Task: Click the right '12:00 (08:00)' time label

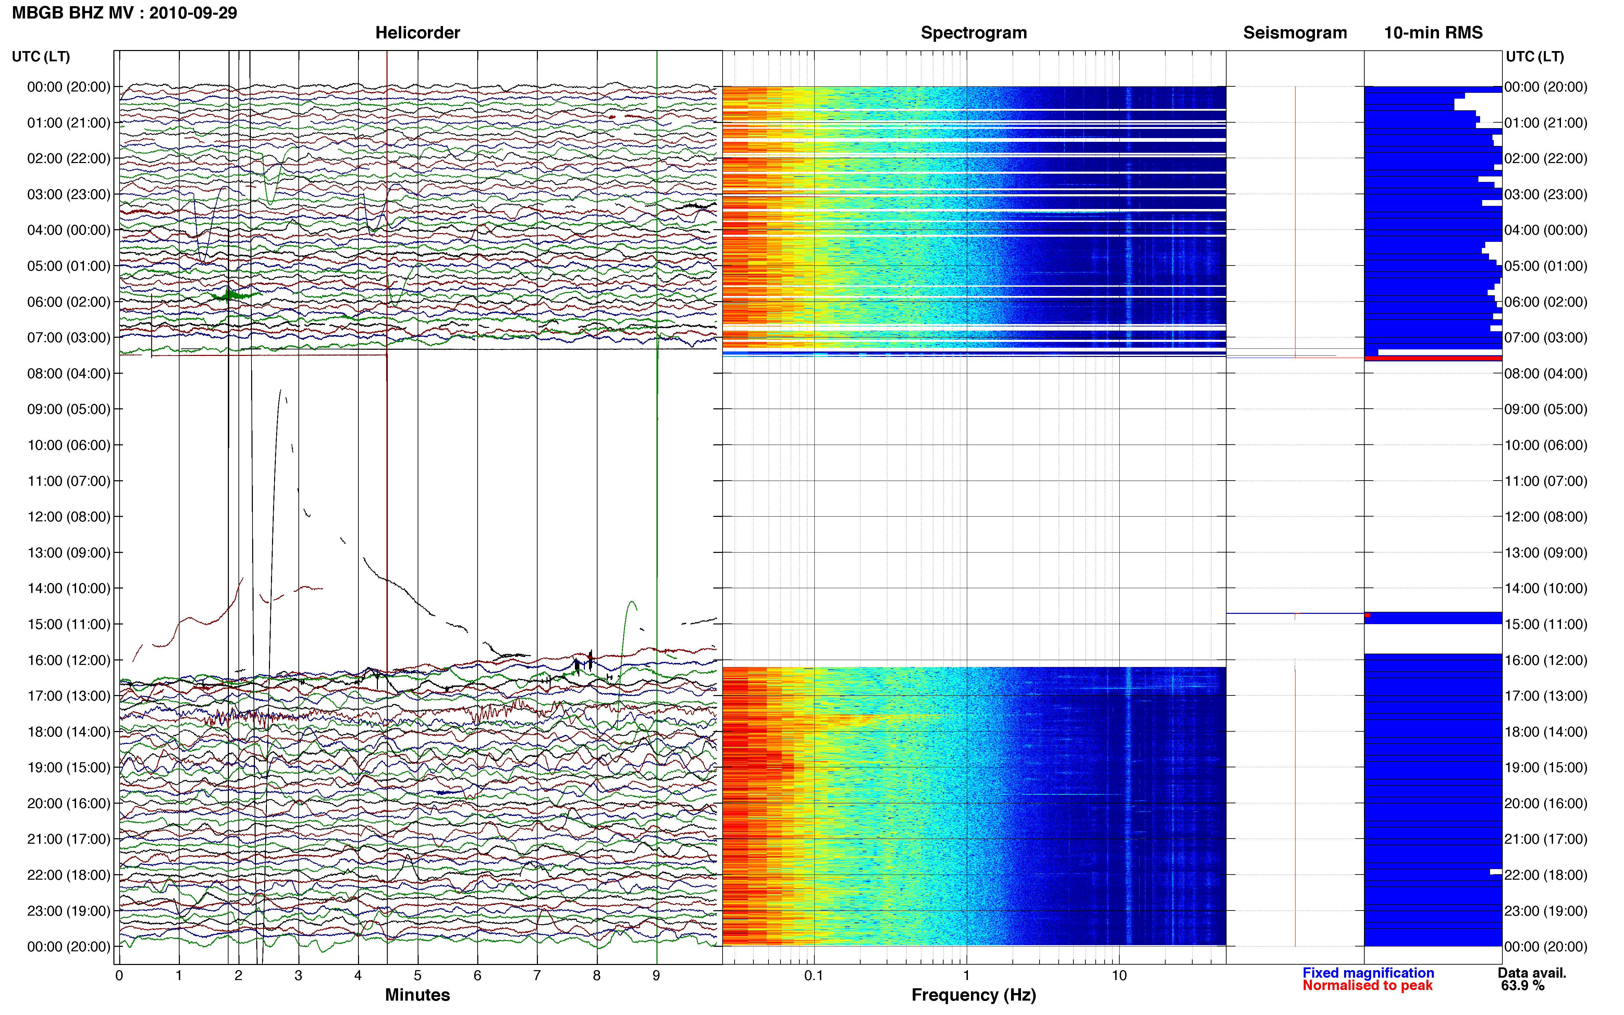Action: (1546, 516)
